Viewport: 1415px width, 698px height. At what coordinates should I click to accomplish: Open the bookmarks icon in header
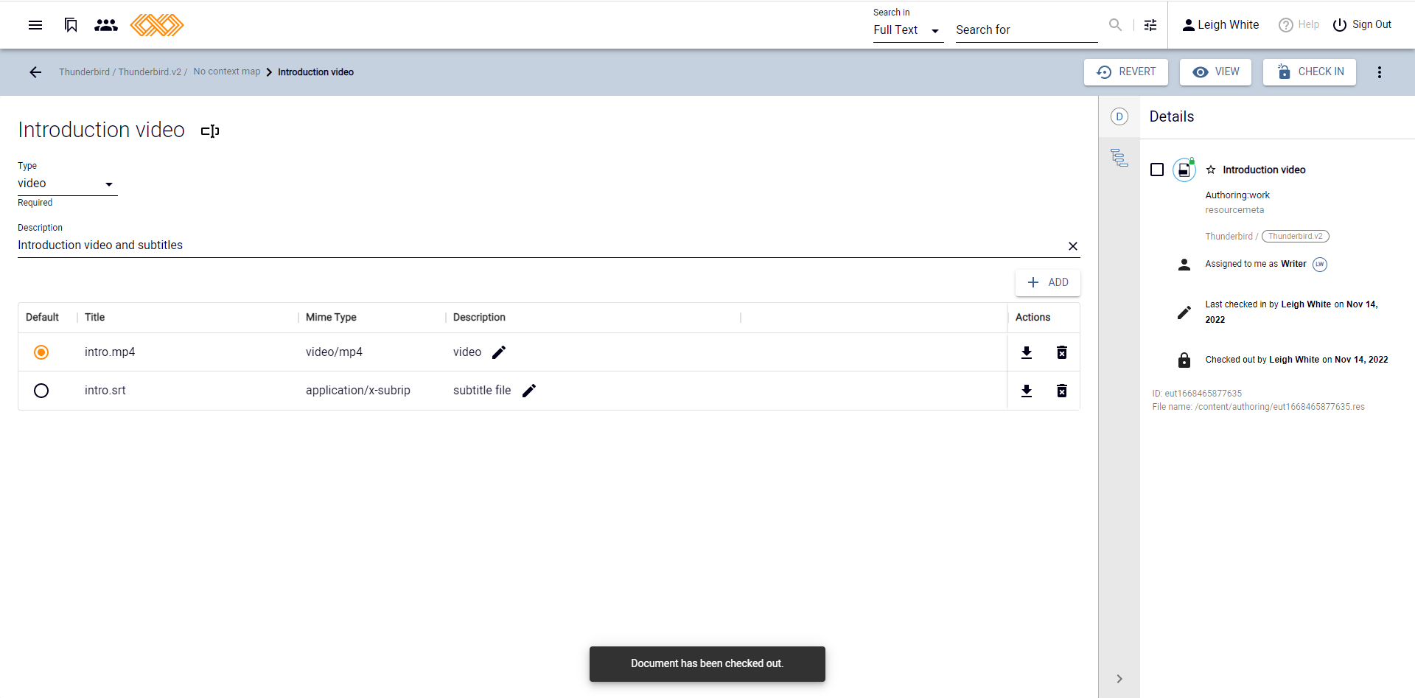pyautogui.click(x=71, y=25)
